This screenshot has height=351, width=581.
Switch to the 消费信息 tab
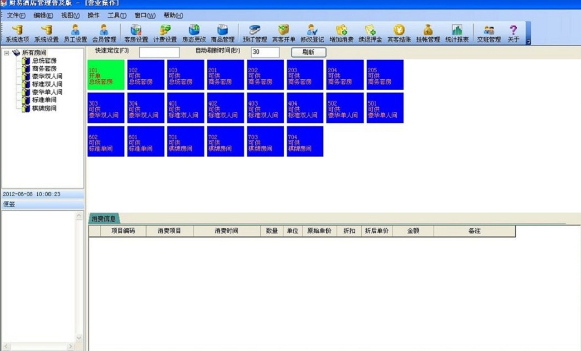click(104, 219)
